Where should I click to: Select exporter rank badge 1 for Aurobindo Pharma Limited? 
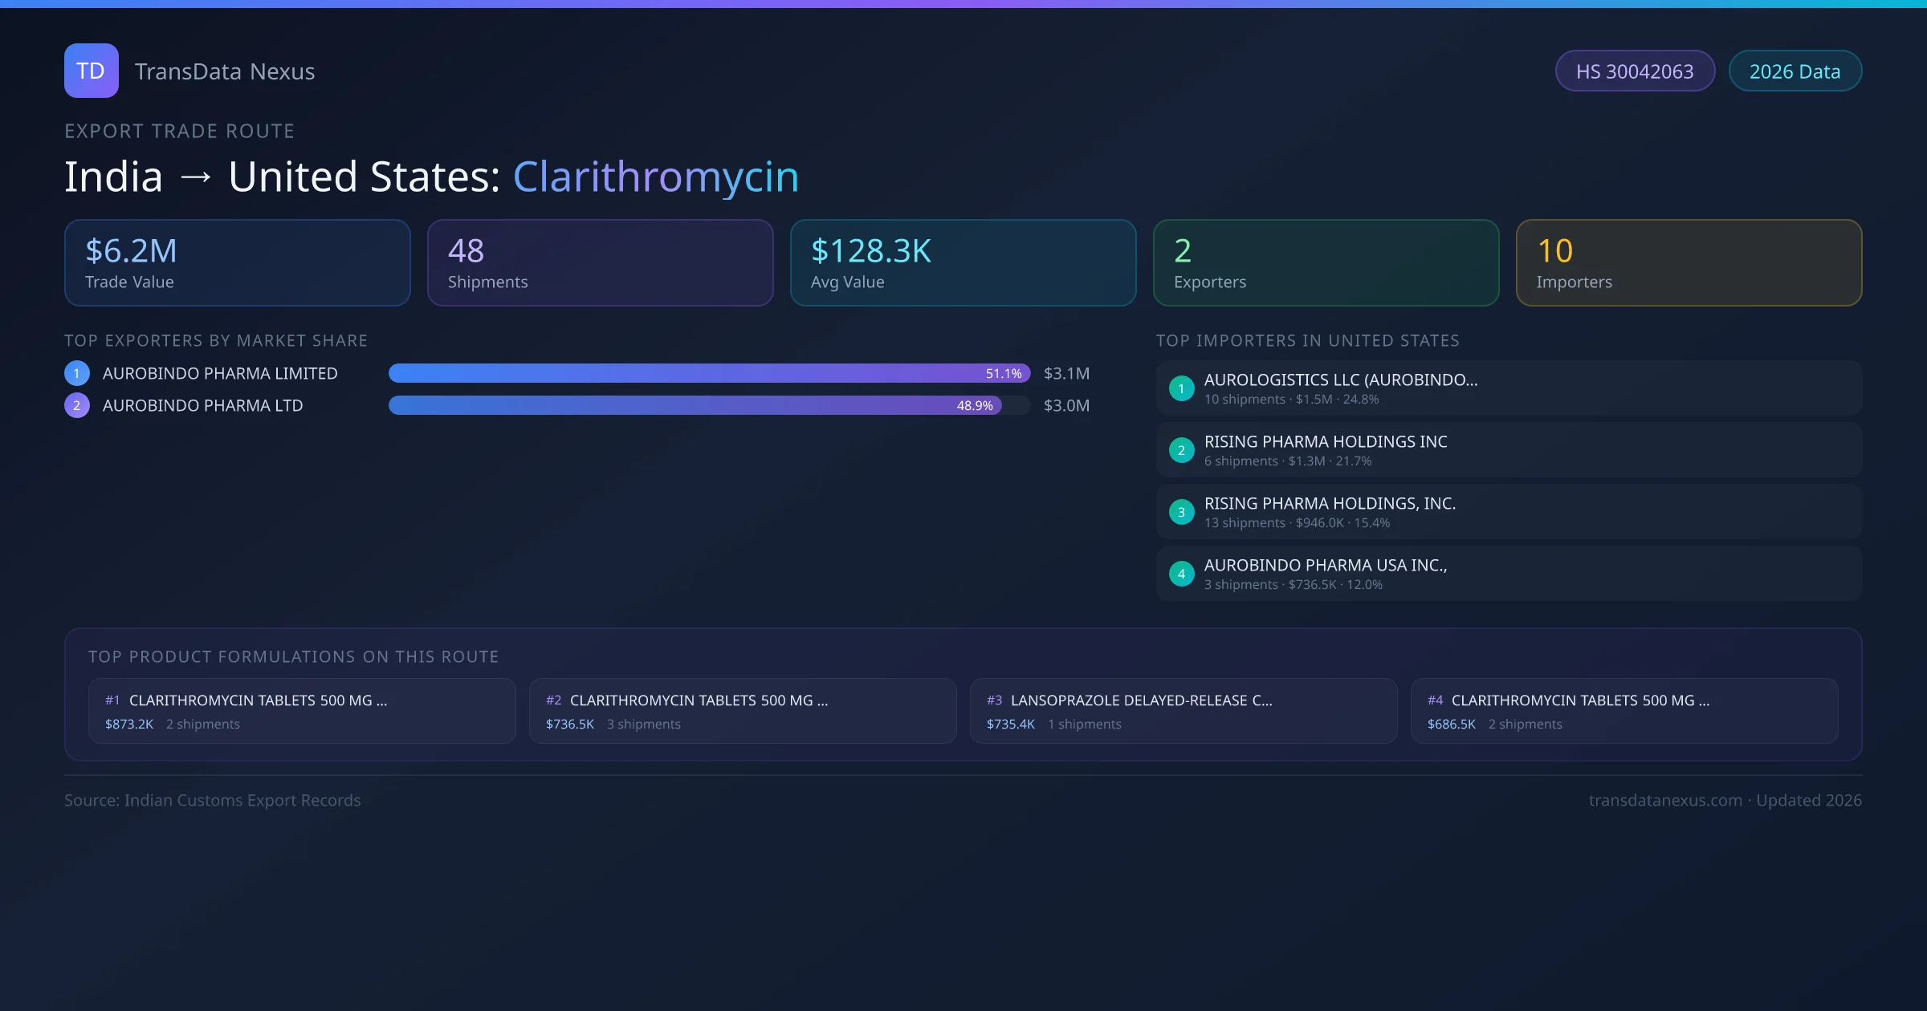tap(76, 372)
